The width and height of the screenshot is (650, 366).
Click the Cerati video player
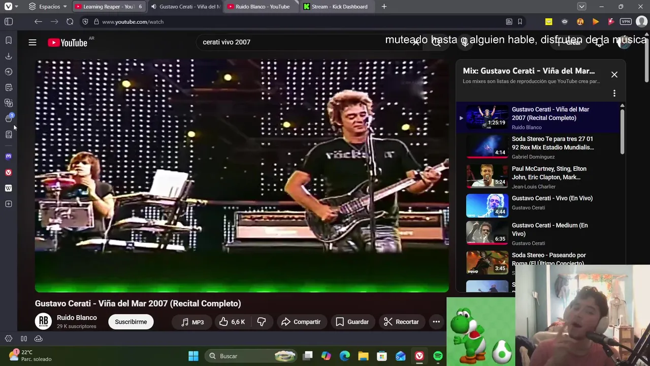242,175
